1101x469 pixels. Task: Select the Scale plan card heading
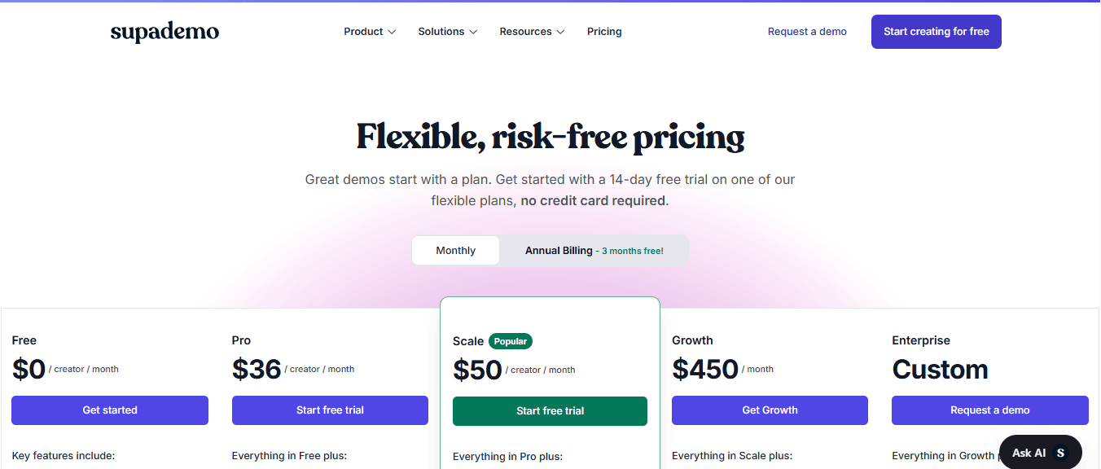(468, 341)
